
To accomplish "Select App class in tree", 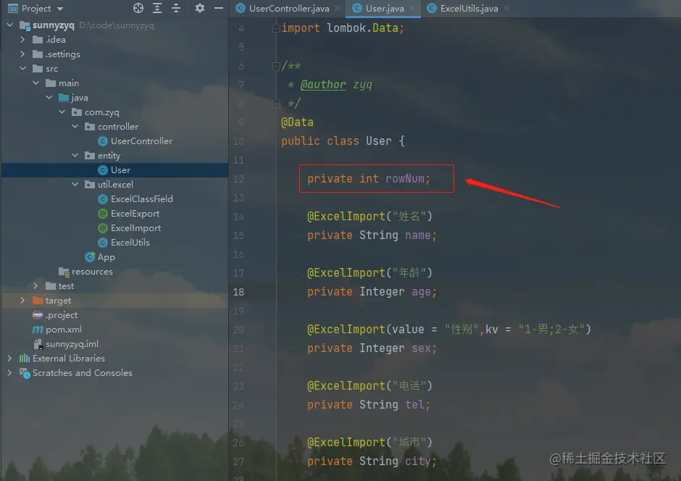I will [x=106, y=257].
